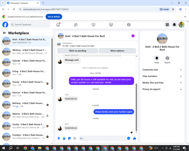Go back using the Marketplace back arrow
The image size is (189, 151).
click(x=5, y=33)
